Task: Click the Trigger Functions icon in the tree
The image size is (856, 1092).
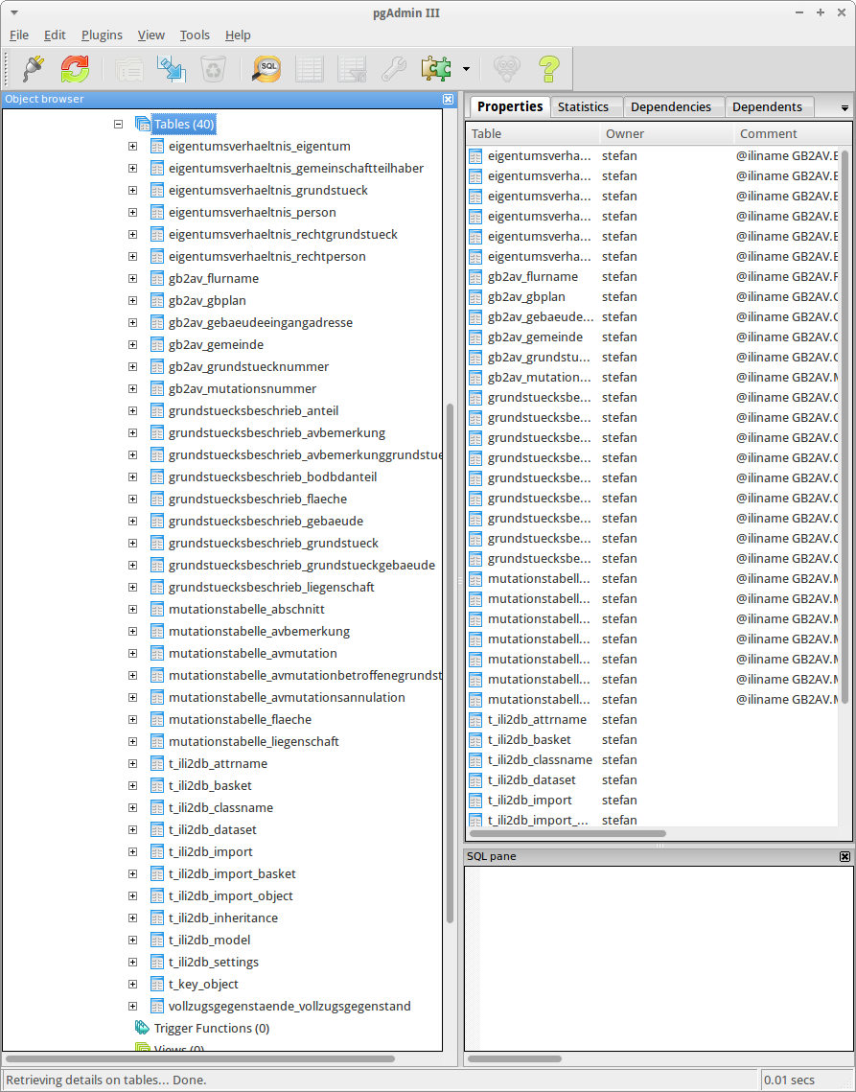Action: (142, 1028)
